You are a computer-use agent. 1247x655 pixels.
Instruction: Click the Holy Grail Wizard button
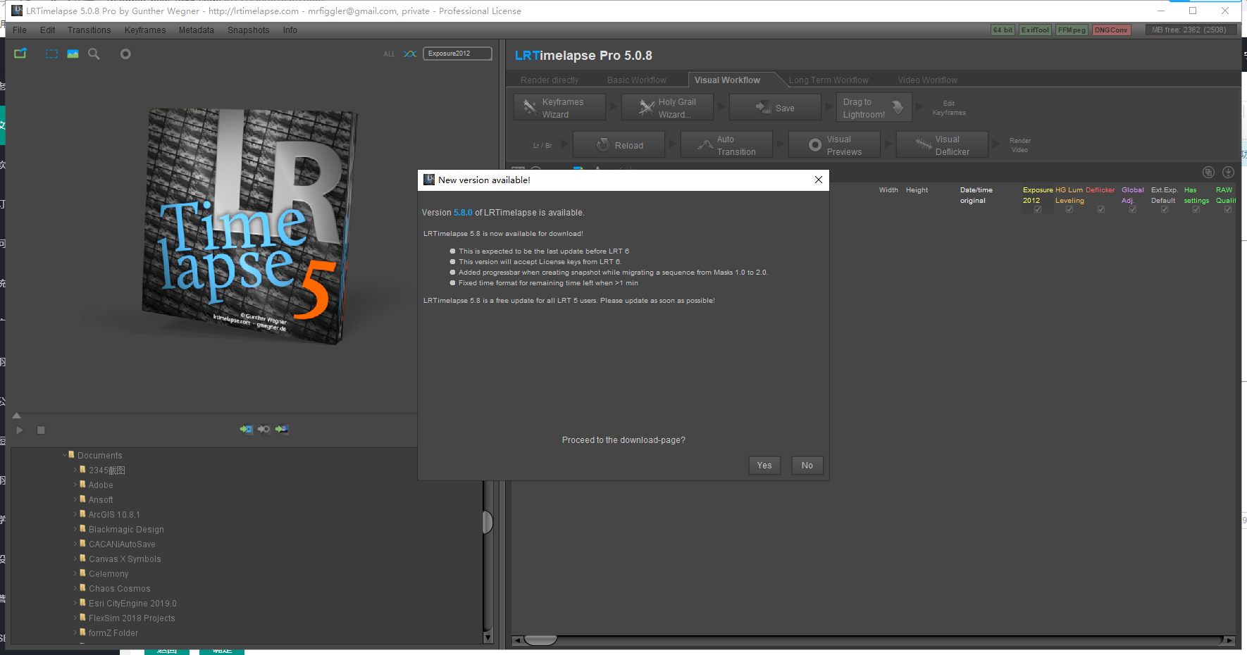click(x=668, y=108)
